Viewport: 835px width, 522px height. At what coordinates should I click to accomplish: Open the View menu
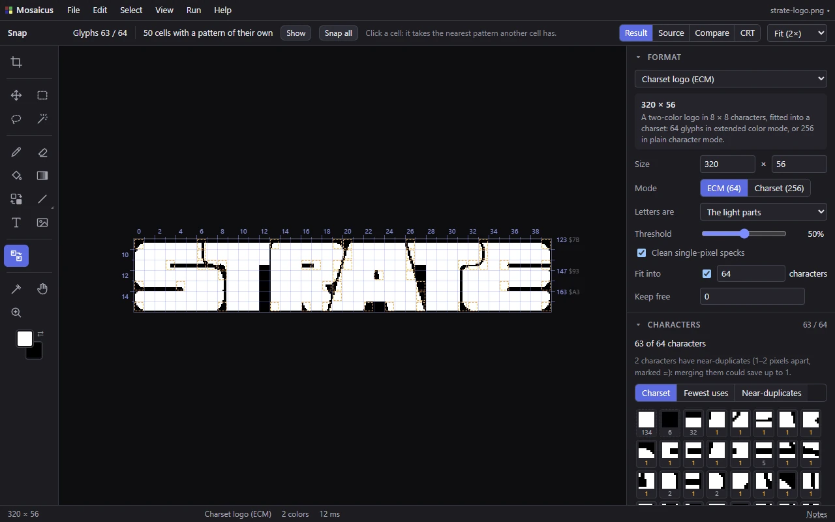(164, 10)
